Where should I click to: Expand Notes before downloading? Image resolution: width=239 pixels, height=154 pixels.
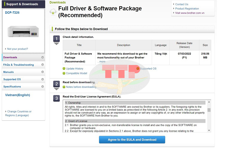[x=81, y=87]
